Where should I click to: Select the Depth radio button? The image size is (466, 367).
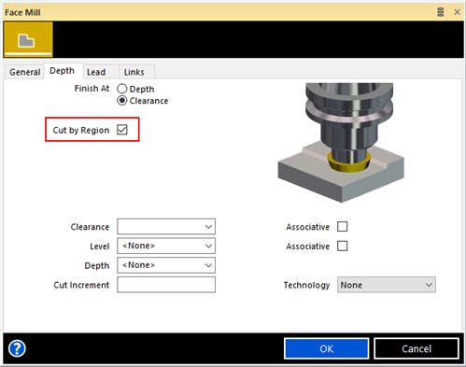(x=122, y=89)
